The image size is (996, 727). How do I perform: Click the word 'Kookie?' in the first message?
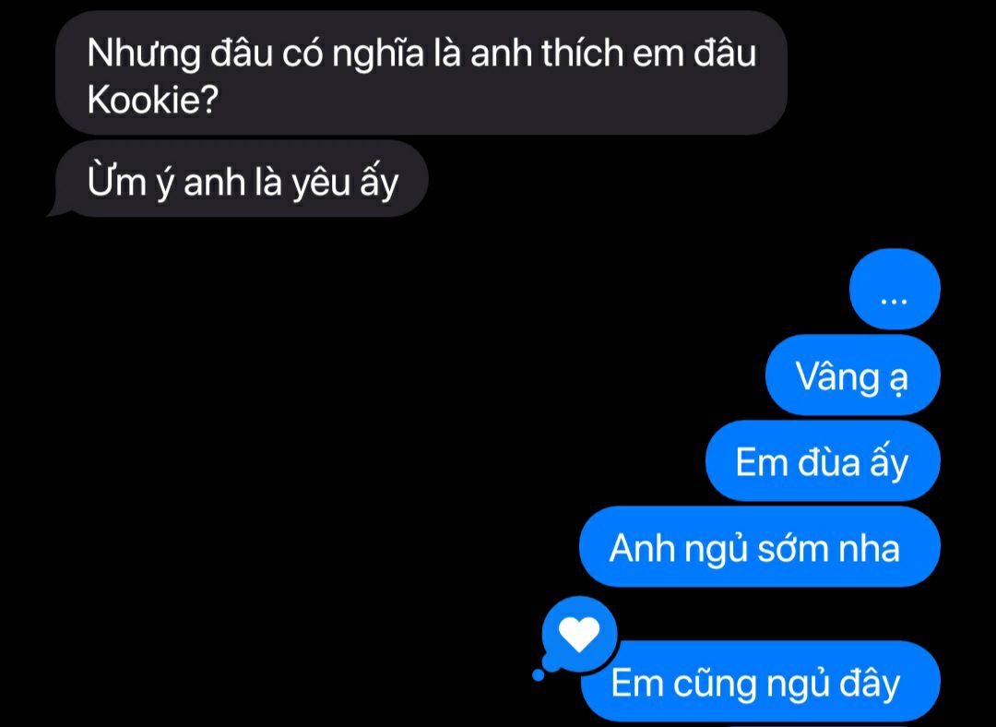tap(153, 99)
